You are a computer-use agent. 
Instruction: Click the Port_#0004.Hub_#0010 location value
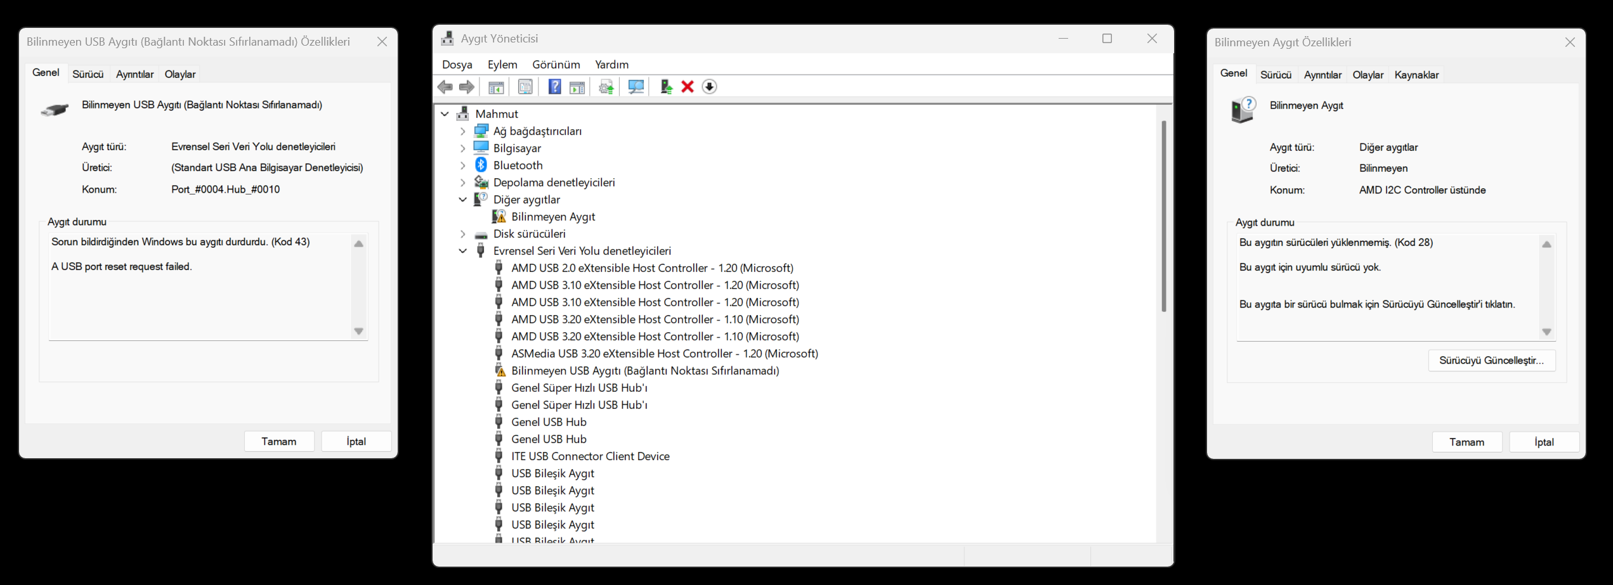coord(226,190)
